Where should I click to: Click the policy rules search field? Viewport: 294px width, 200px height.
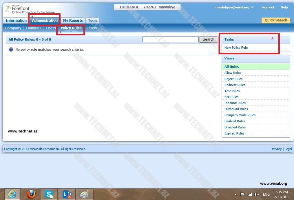pyautogui.click(x=170, y=39)
